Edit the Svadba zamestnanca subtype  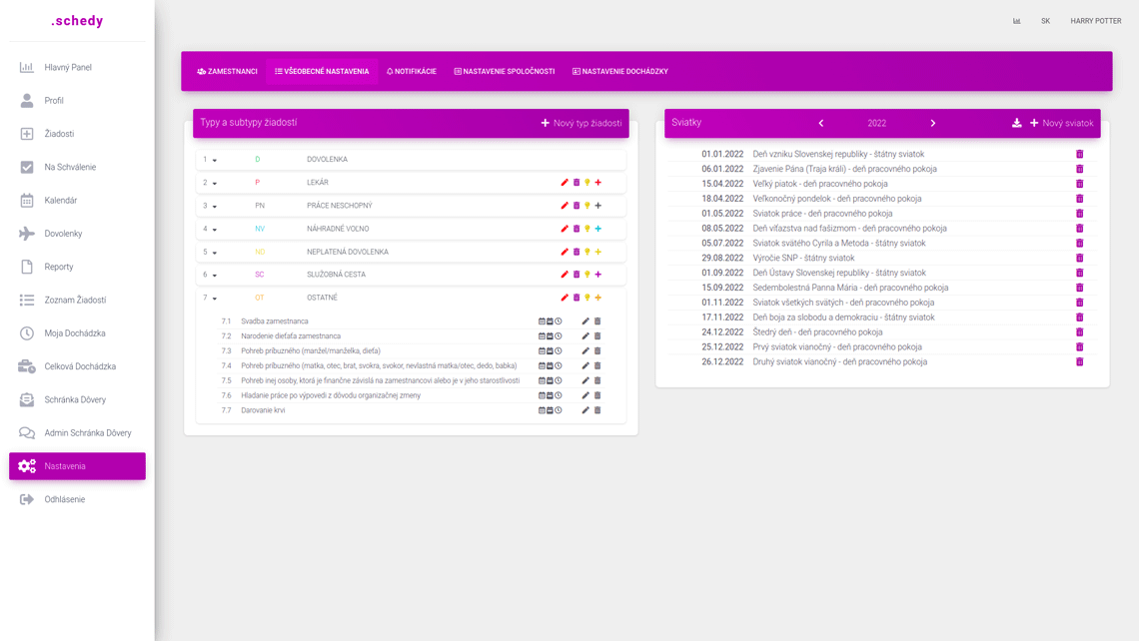[x=584, y=320]
